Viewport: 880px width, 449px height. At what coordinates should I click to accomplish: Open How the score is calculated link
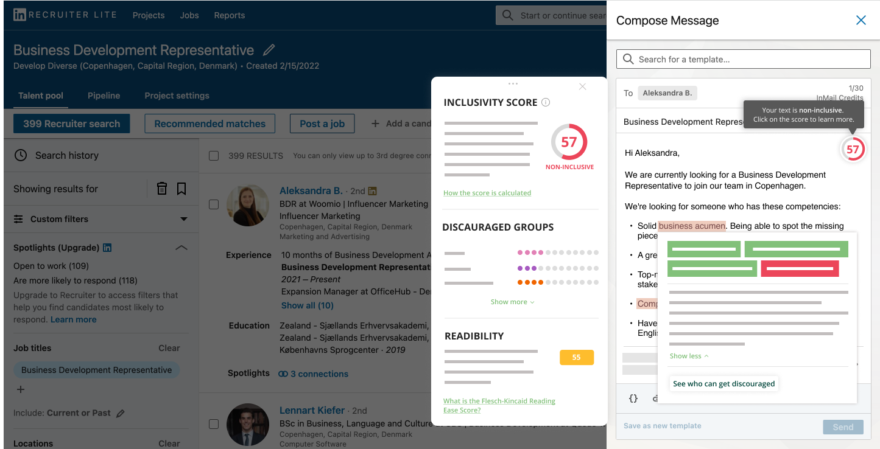click(487, 193)
